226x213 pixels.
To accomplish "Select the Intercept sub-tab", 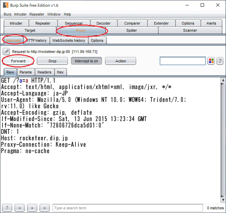I will click(13, 40).
